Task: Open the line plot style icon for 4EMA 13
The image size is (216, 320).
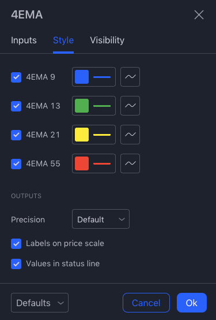Action: click(x=130, y=106)
